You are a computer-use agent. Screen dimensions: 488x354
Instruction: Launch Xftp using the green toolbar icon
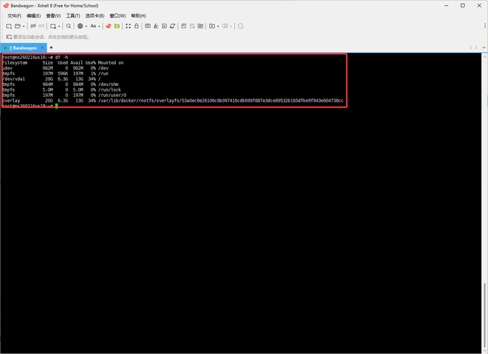[x=117, y=26]
